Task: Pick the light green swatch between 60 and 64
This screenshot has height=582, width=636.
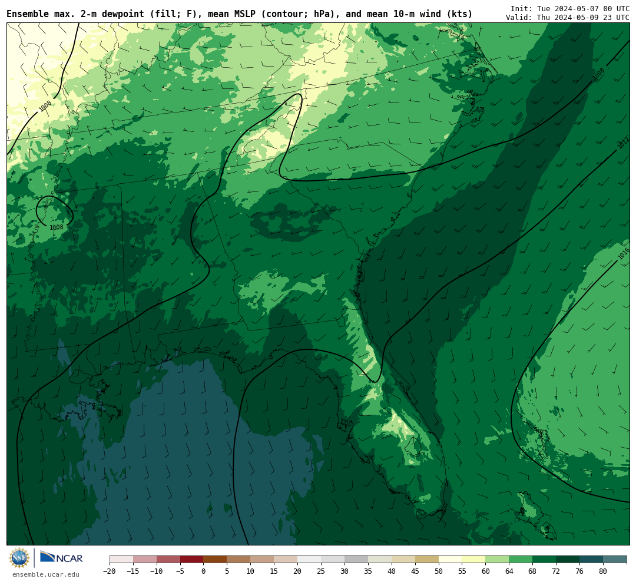Action: point(497,560)
